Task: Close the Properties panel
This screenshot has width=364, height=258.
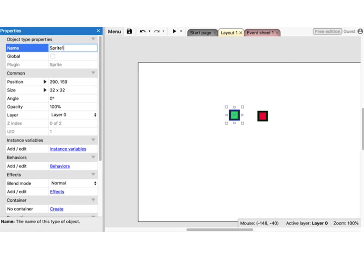Action: pyautogui.click(x=98, y=31)
